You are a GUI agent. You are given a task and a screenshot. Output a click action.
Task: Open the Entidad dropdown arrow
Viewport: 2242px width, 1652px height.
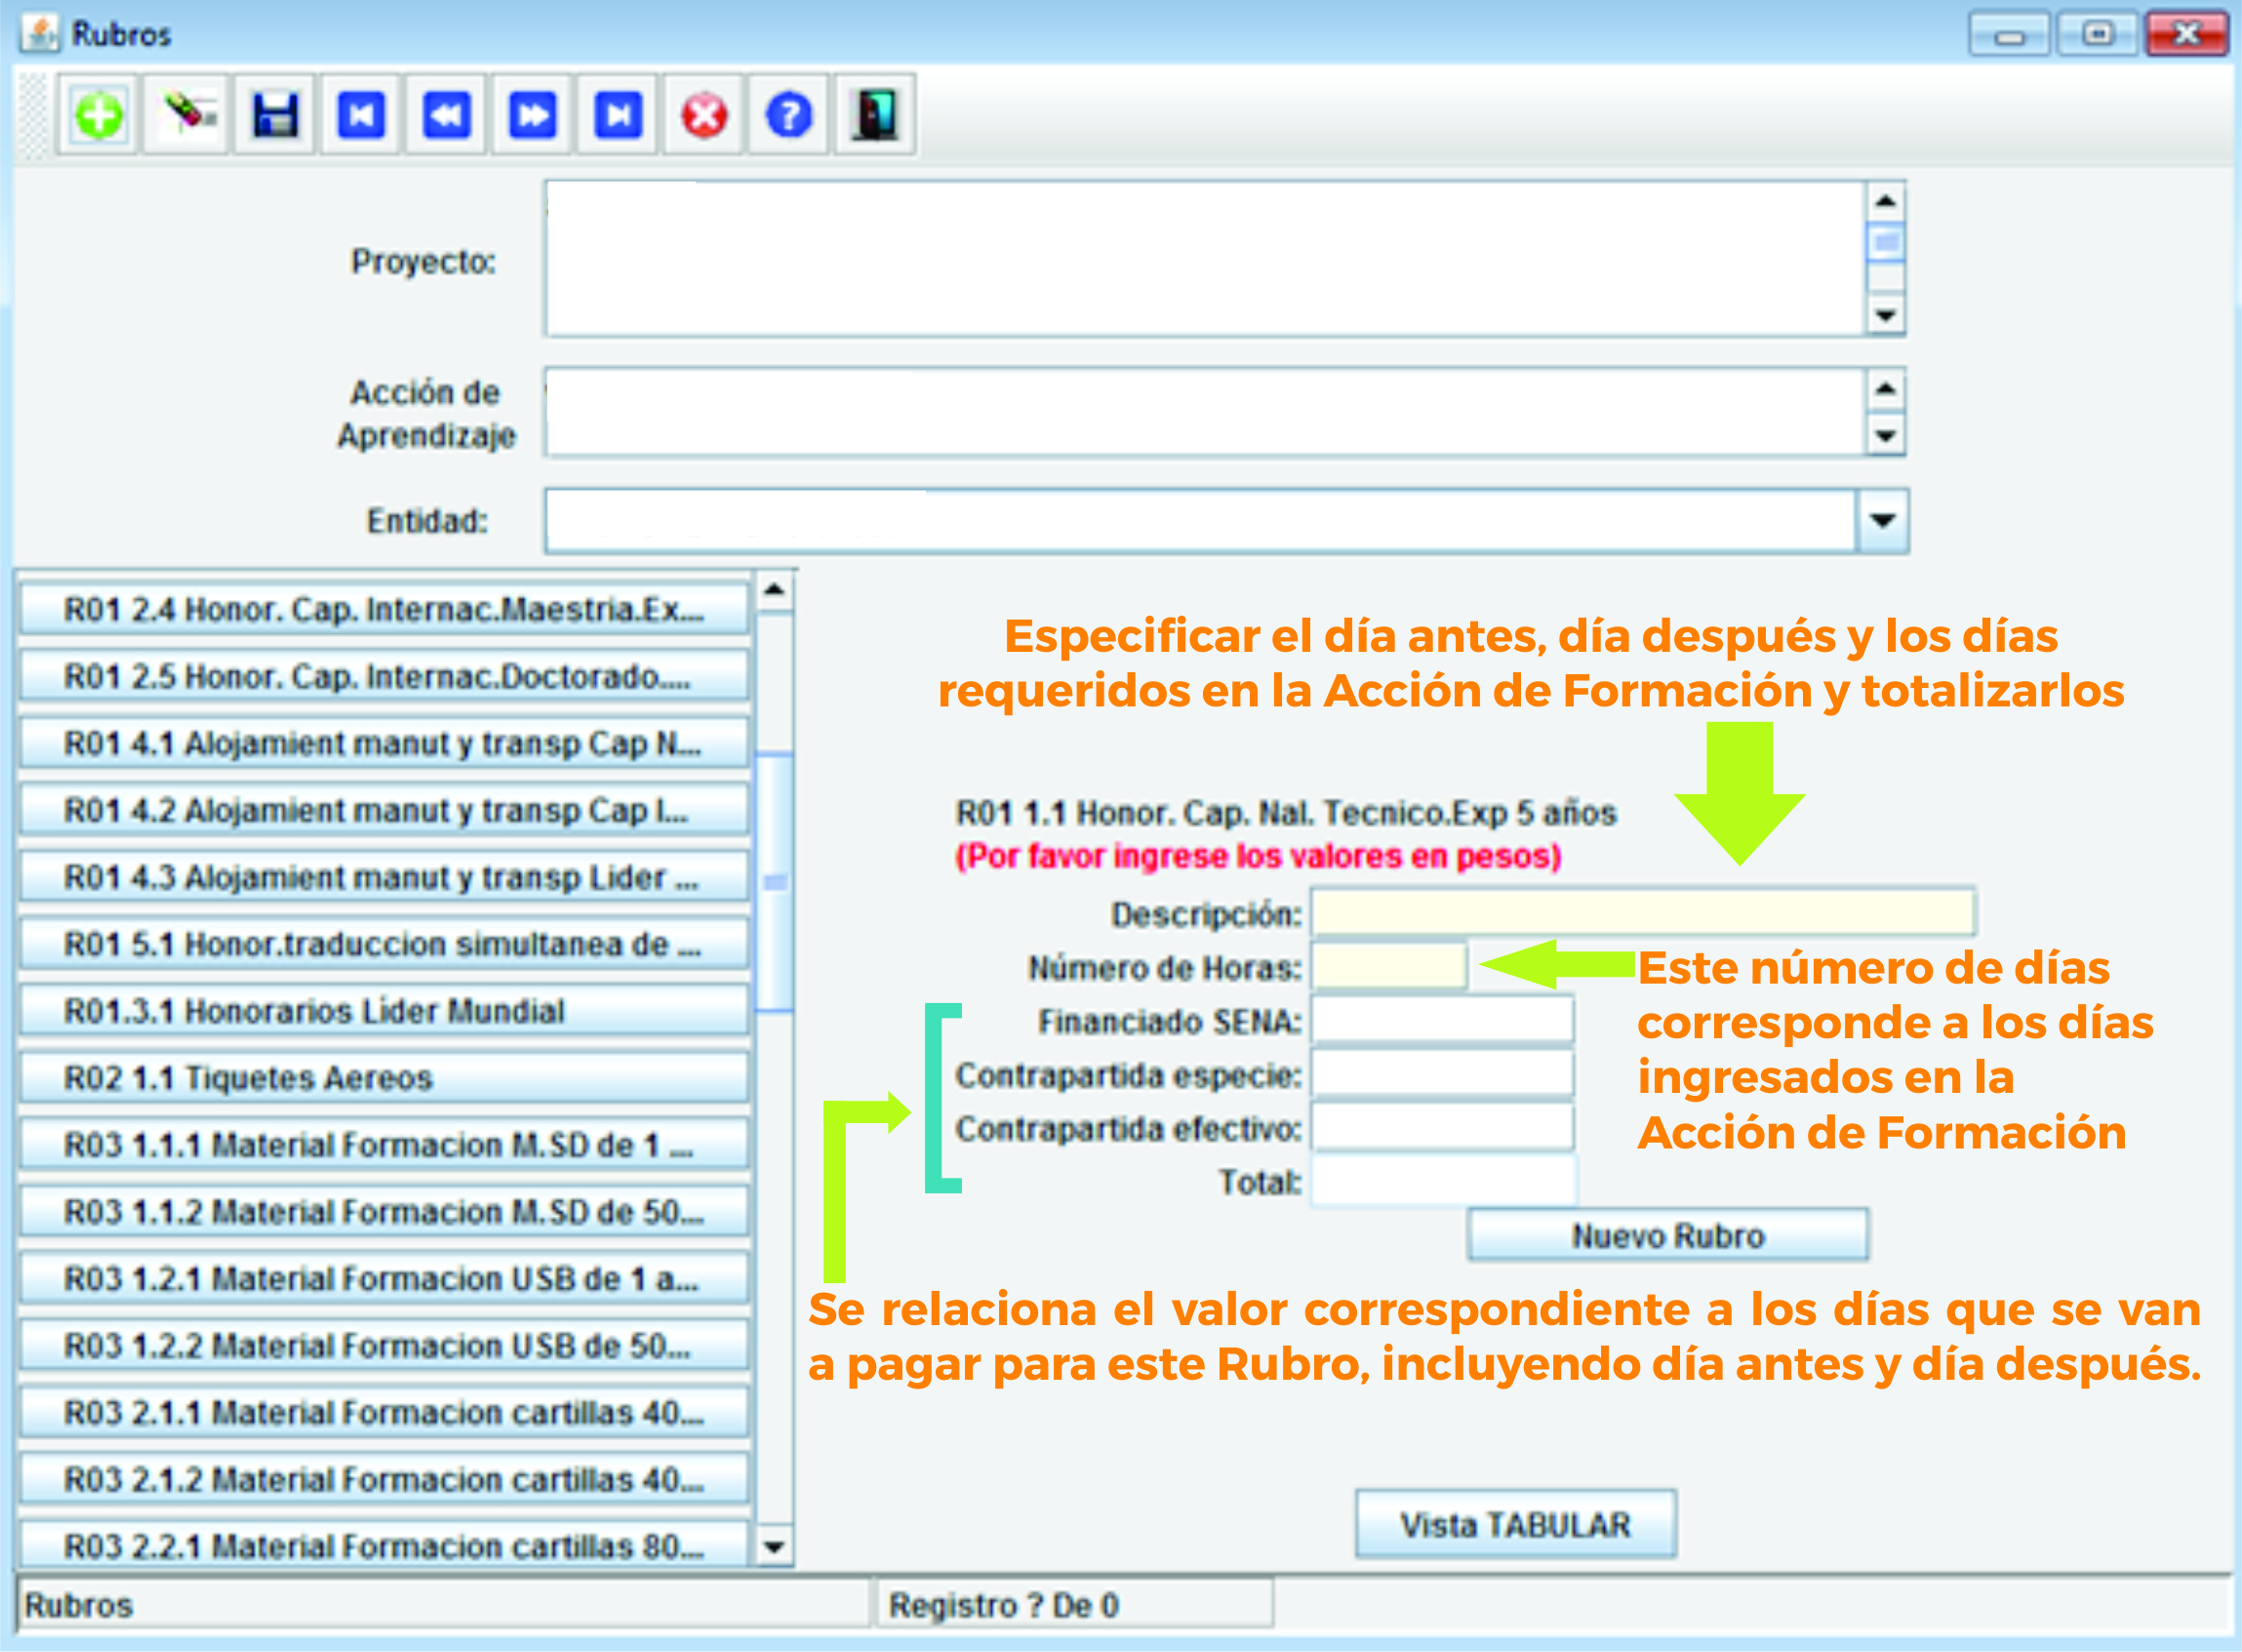point(1882,521)
